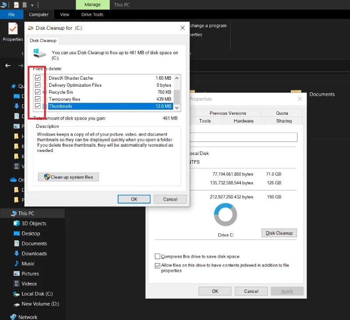Image resolution: width=350 pixels, height=320 pixels.
Task: Uncheck the Recycle Bin cleanup option
Action: coord(38,92)
